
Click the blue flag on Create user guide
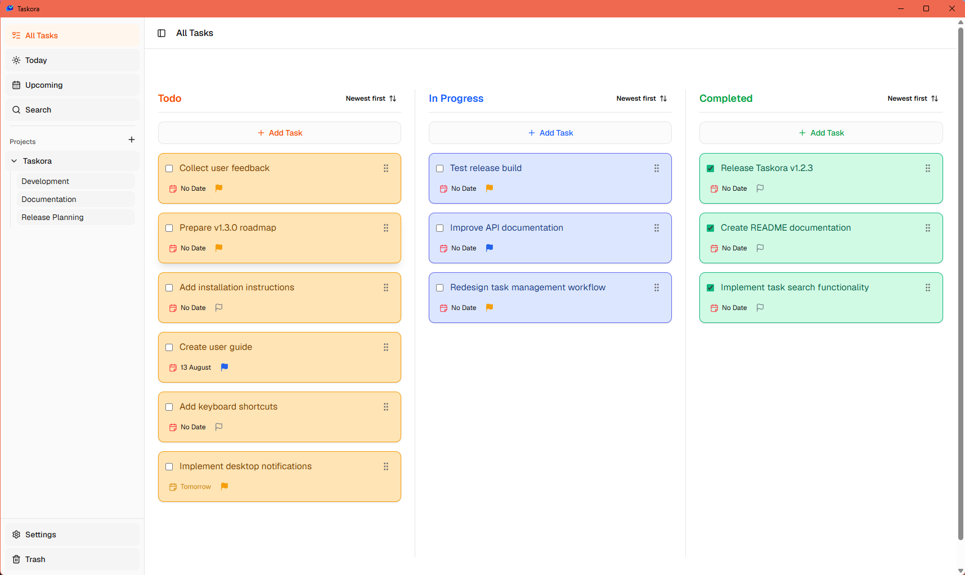(x=225, y=367)
